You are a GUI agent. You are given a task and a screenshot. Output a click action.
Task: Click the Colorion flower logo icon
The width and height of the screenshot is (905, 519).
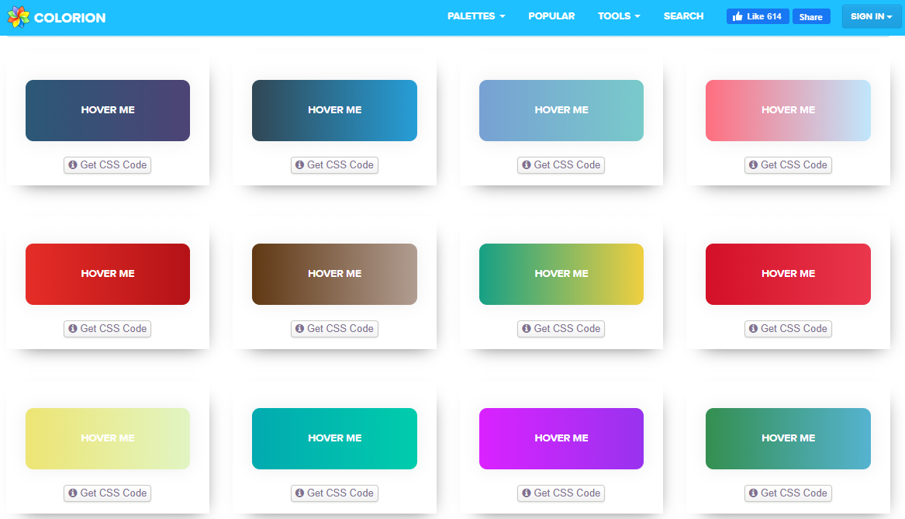click(19, 17)
